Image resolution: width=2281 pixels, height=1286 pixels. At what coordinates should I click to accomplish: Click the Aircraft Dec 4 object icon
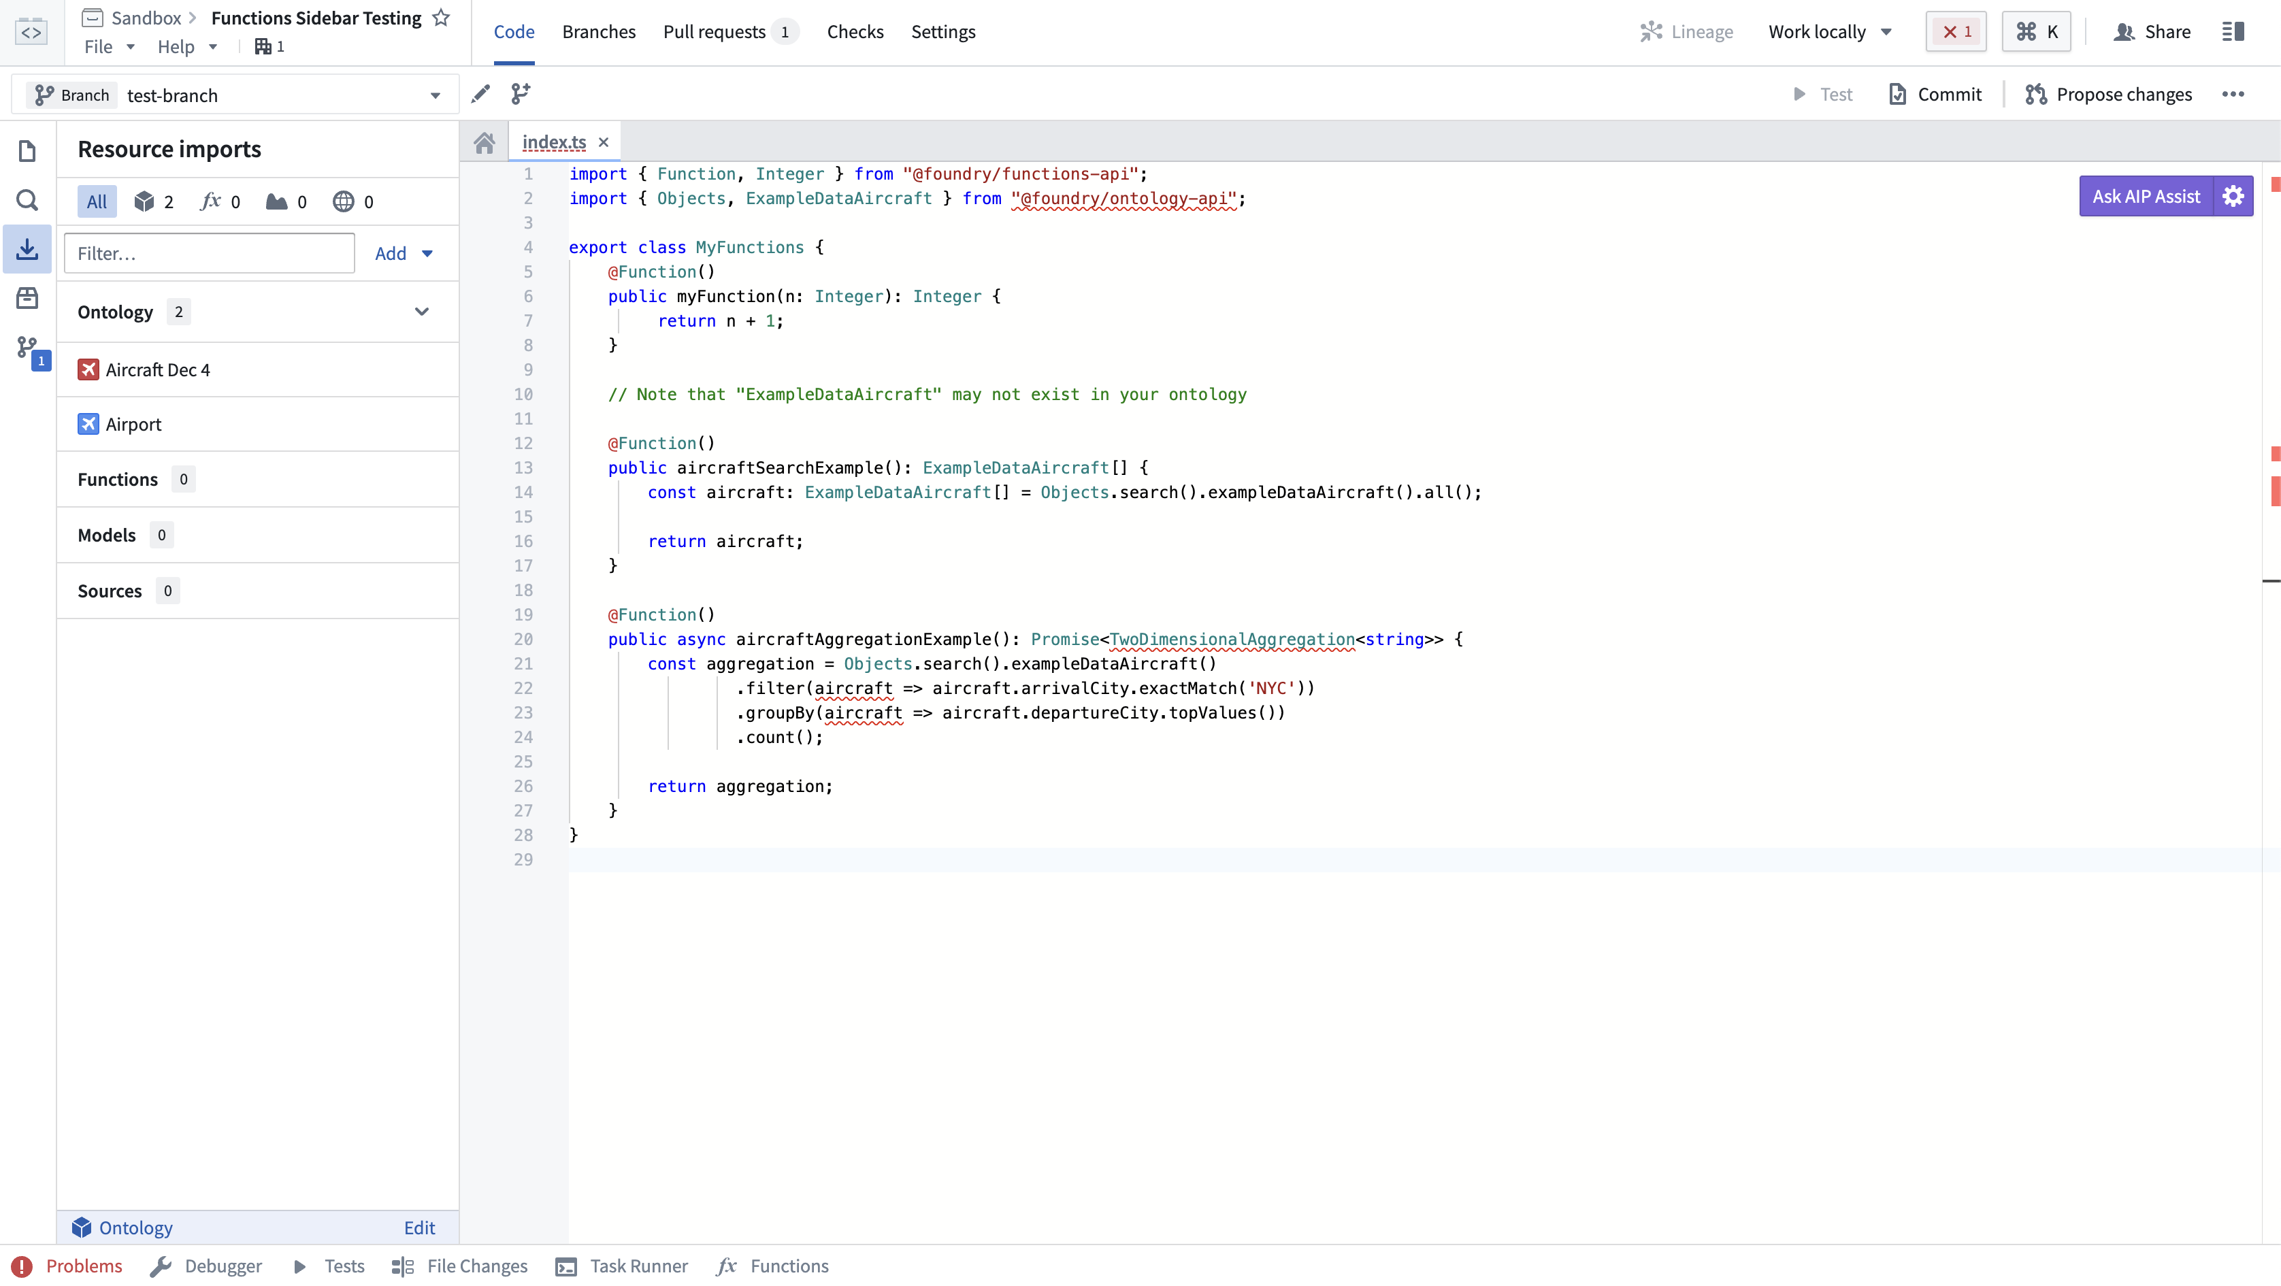[88, 369]
